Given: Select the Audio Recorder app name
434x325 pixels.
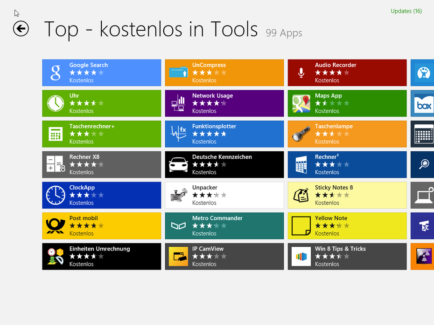Looking at the screenshot, I should click(336, 65).
